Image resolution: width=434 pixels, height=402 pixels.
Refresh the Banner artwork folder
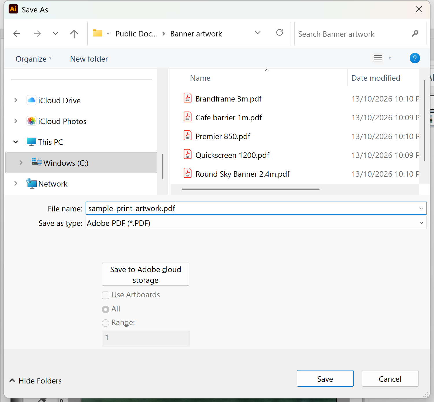coord(280,32)
